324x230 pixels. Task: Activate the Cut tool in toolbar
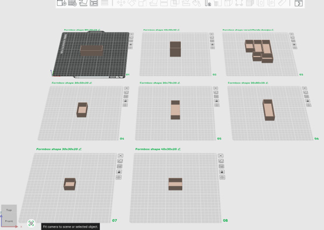click(x=164, y=3)
